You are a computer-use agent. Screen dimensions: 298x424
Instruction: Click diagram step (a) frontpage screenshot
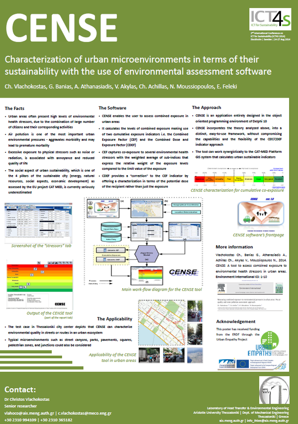103,209
